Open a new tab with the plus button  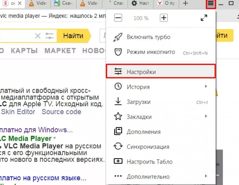[185, 3]
